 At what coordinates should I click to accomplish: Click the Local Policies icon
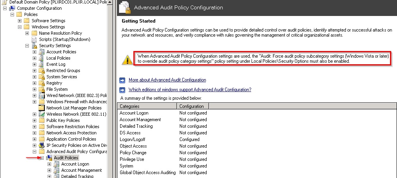(41, 58)
